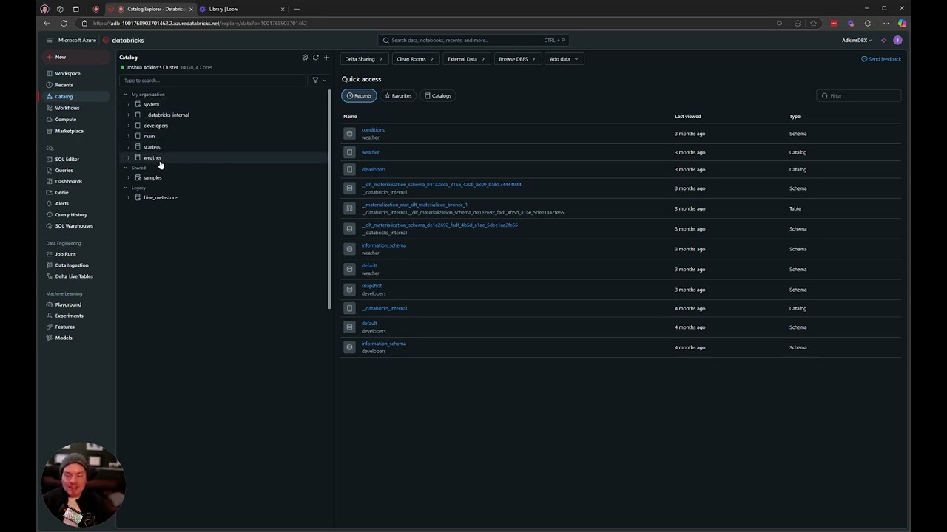Open the hamburger sidebar menu
The height and width of the screenshot is (532, 947).
[x=49, y=41]
